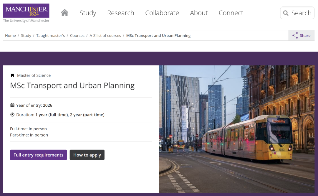Go to the About section
This screenshot has width=318, height=196.
pos(199,13)
